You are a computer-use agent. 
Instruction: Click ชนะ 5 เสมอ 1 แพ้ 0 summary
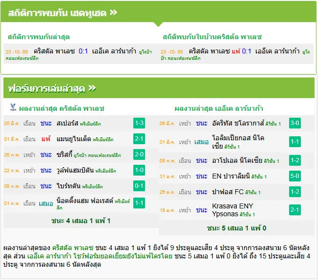point(237,228)
